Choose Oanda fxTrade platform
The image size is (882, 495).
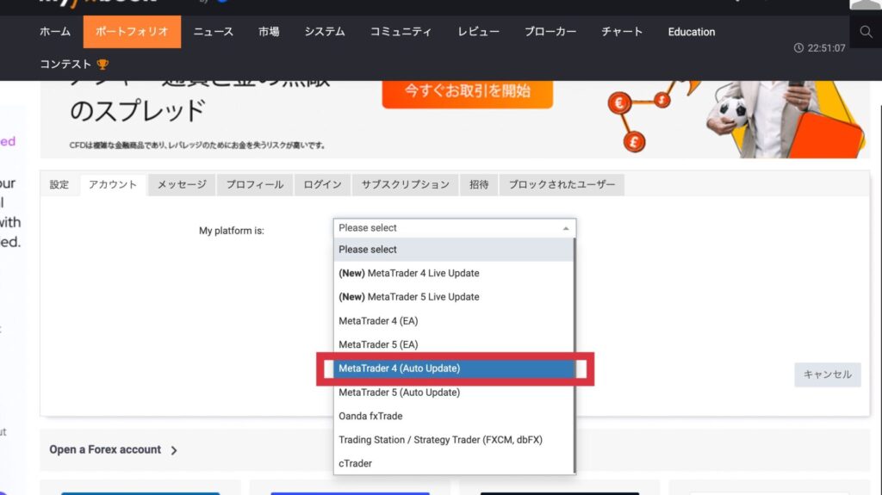click(453, 416)
